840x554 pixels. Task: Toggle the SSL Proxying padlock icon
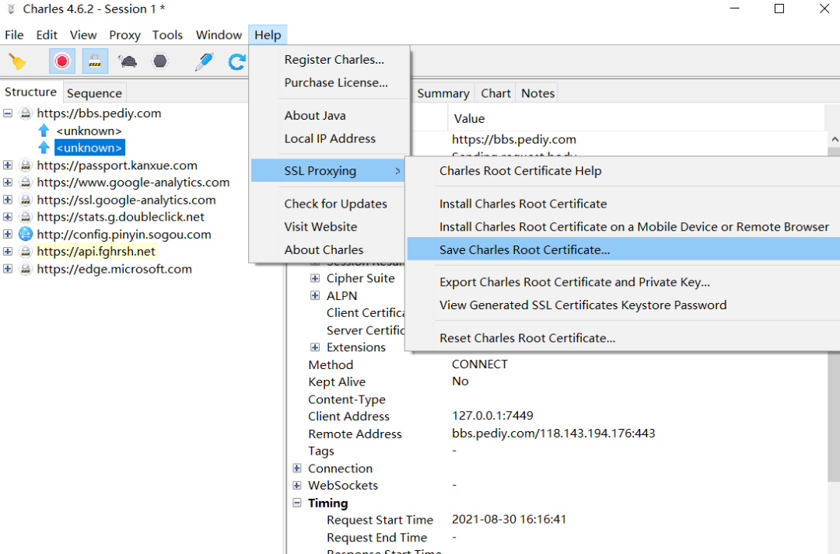pos(95,61)
